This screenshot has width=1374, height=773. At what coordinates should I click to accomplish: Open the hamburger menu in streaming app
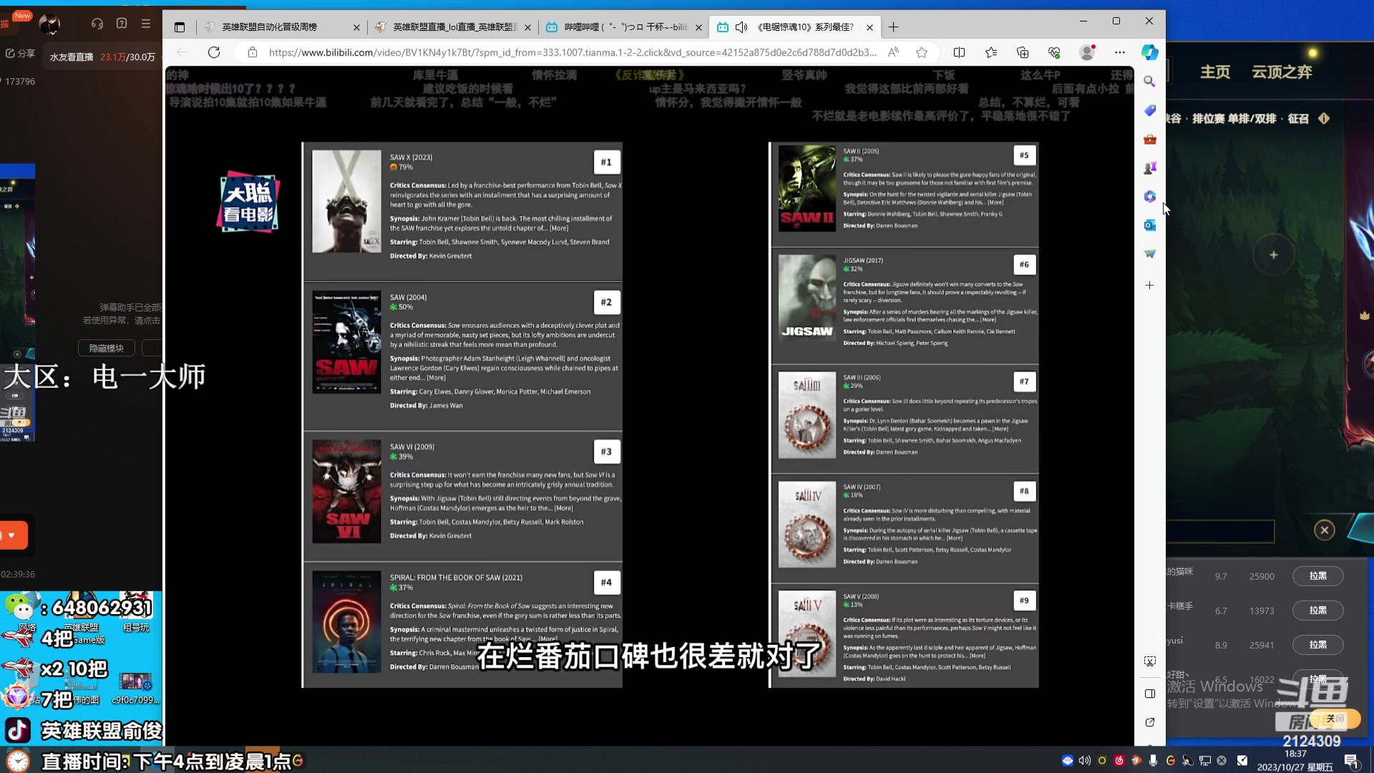click(x=146, y=24)
